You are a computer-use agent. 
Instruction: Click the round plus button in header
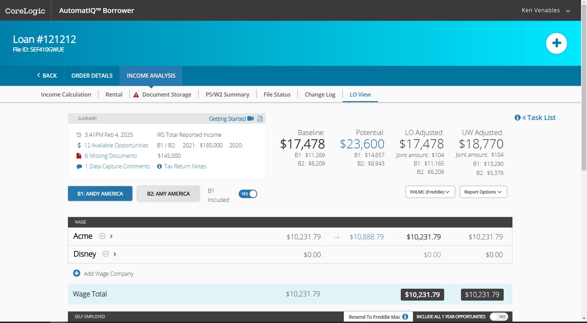(x=556, y=43)
